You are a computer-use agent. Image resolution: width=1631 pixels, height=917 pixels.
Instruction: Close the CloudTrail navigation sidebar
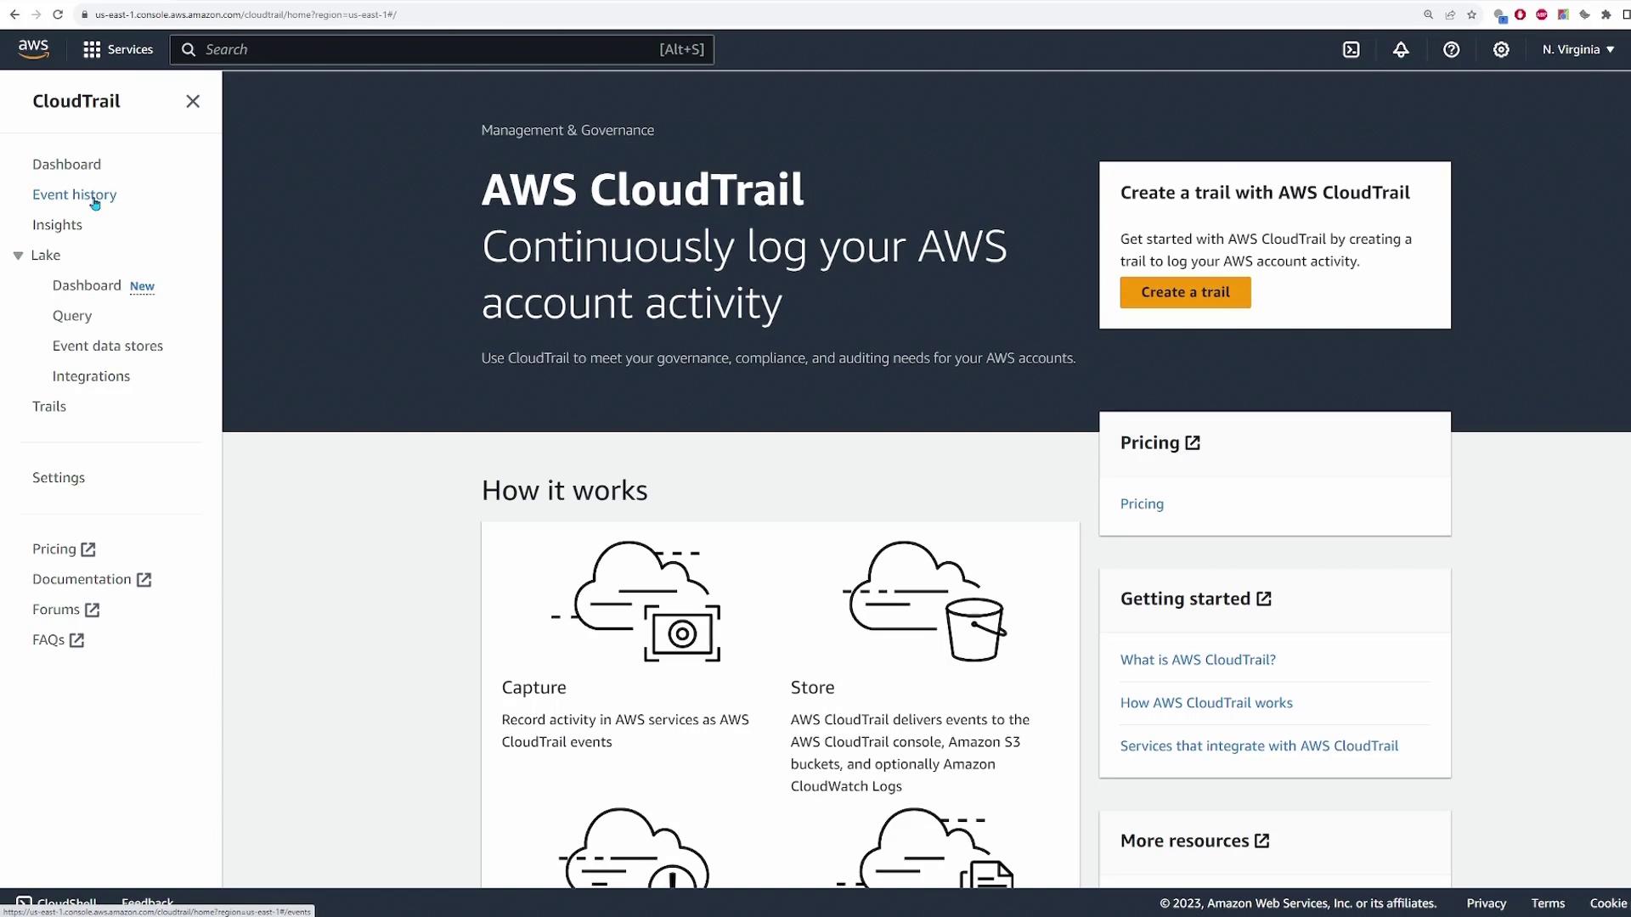(193, 101)
